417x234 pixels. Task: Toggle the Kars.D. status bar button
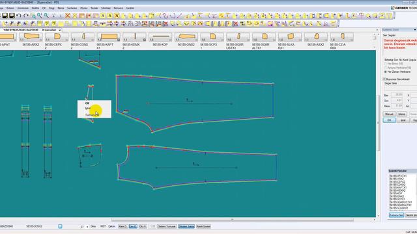[122, 226]
